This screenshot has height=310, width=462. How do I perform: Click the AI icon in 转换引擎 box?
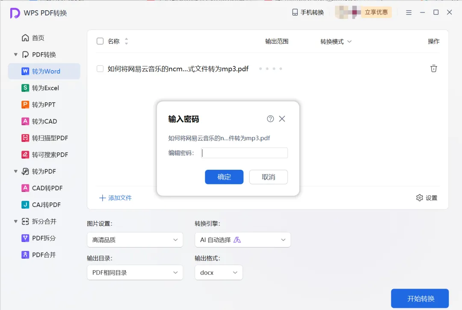pos(237,240)
